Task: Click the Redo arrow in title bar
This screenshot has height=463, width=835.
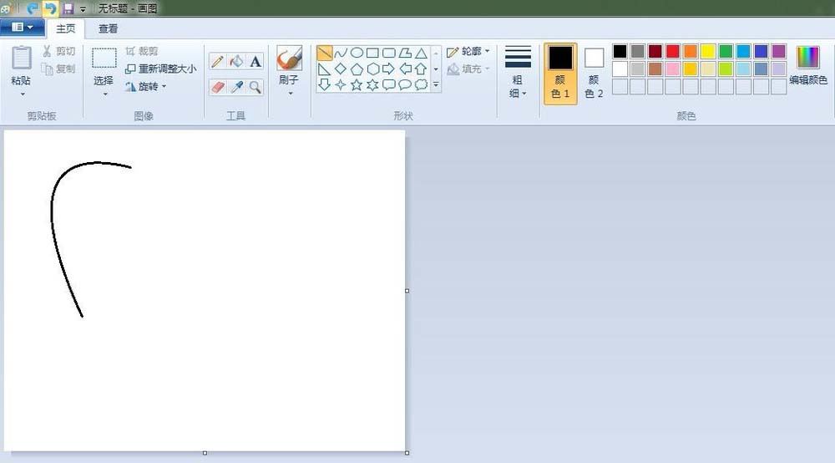Action: coord(32,8)
